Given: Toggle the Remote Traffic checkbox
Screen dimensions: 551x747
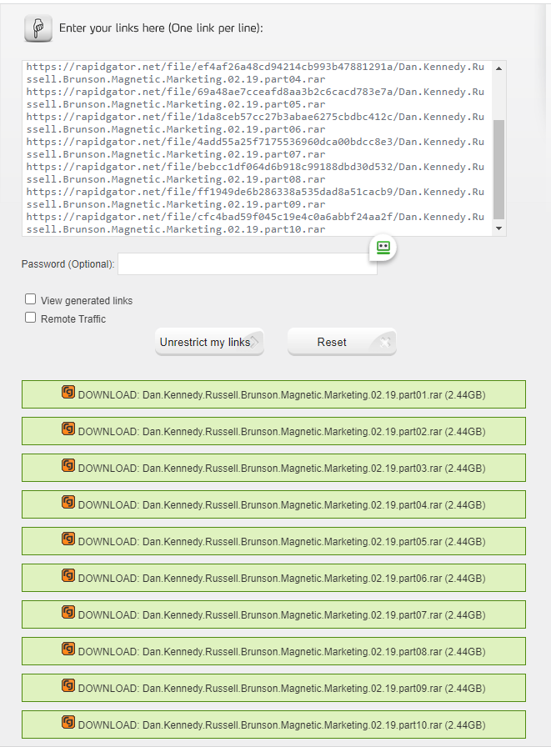Looking at the screenshot, I should pyautogui.click(x=31, y=318).
